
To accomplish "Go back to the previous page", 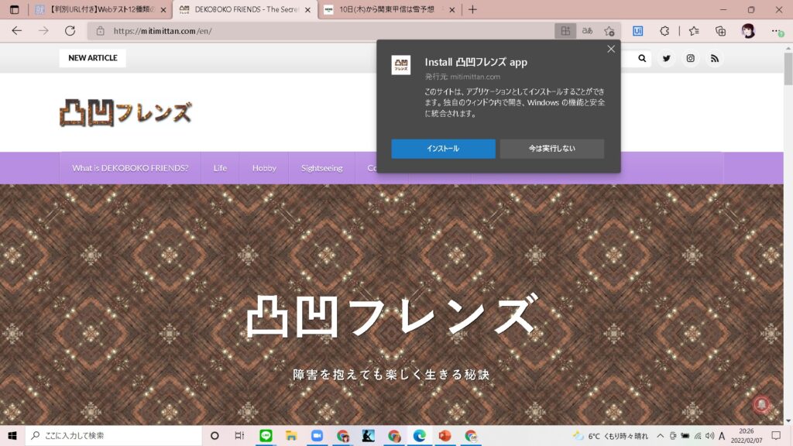I will [17, 31].
